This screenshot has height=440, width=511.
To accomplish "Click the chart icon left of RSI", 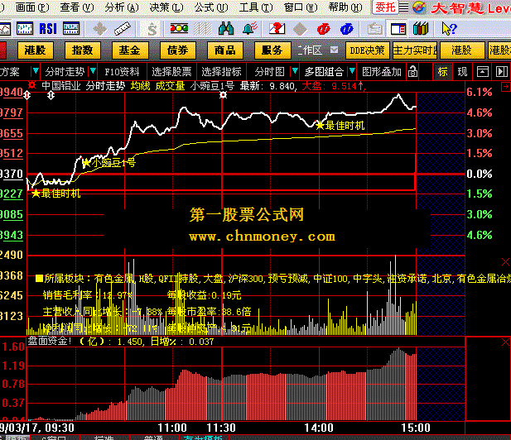I will point(25,29).
